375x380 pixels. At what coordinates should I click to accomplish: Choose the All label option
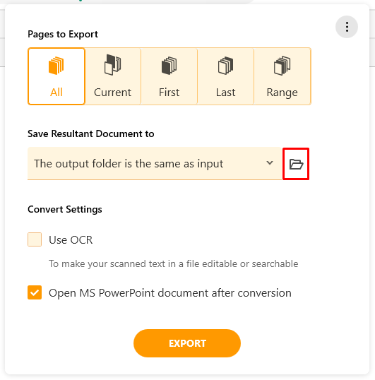coord(56,93)
